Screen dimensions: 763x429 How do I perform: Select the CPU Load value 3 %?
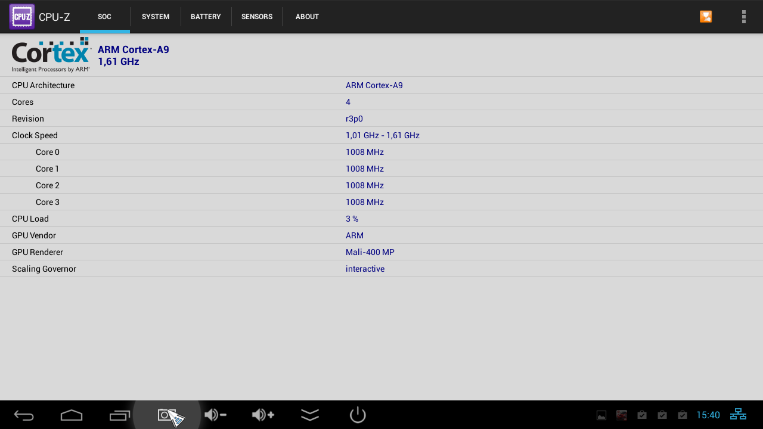[x=352, y=219]
